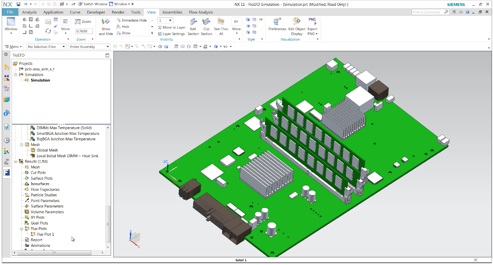Switch to the Curve tab

coord(75,12)
